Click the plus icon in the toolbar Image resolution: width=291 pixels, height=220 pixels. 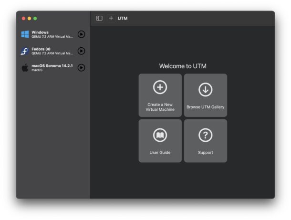(x=111, y=18)
